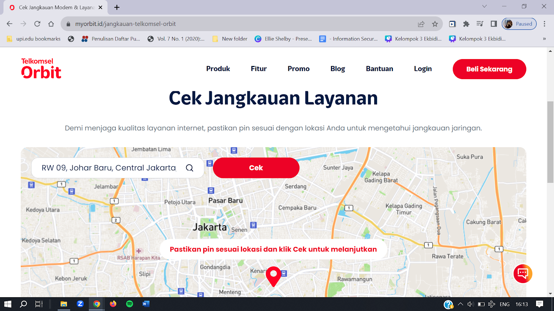Click the Chrome taskbar icon
The image size is (554, 311).
point(97,304)
